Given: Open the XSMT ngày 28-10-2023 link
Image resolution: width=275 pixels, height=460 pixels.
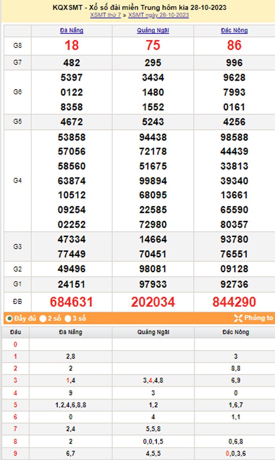Looking at the screenshot, I should pyautogui.click(x=158, y=15).
